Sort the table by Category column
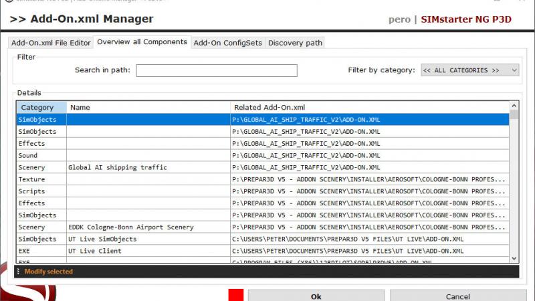535x301 pixels. tap(41, 107)
